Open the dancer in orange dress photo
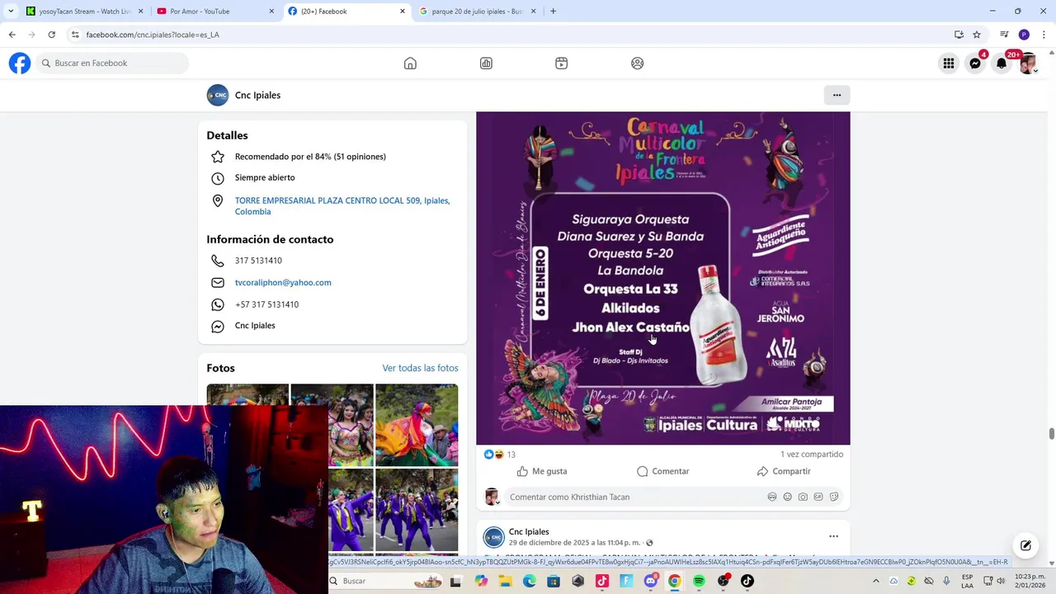 (417, 426)
